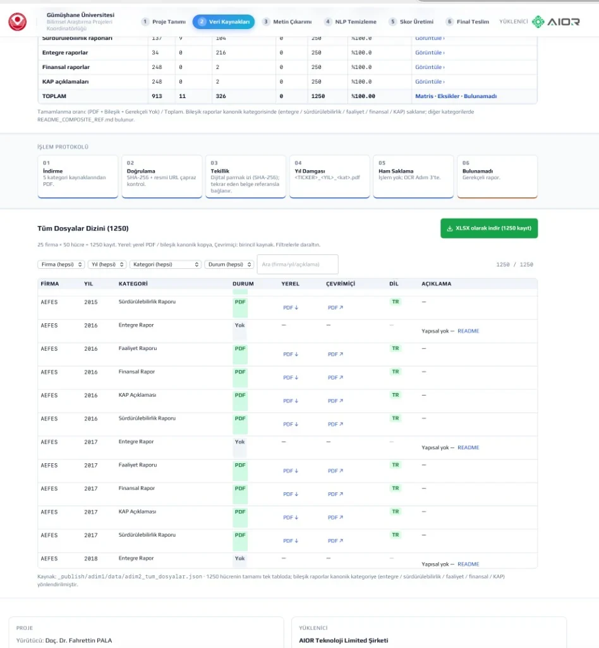
Task: Click the KATEGORİ column header
Action: click(x=133, y=283)
